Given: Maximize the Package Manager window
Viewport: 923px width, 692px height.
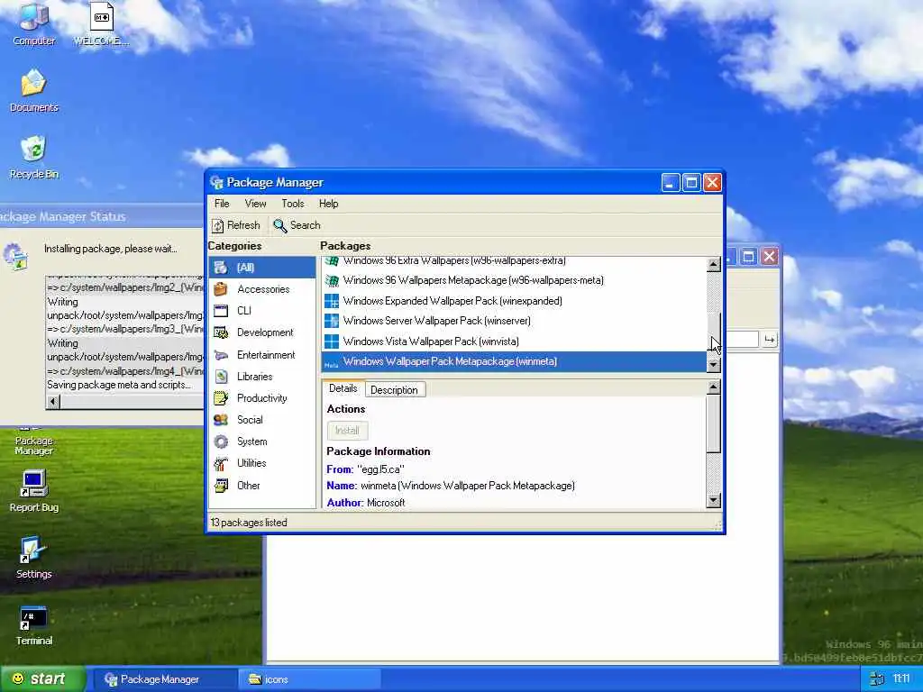Looking at the screenshot, I should point(691,182).
